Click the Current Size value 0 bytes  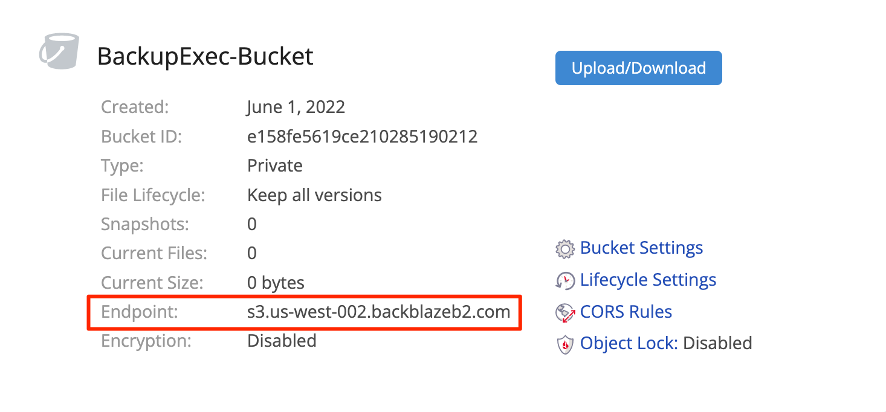(276, 283)
